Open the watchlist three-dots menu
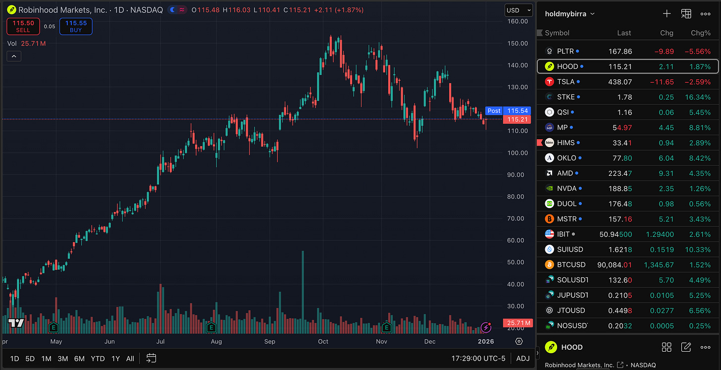This screenshot has width=721, height=370. click(705, 14)
